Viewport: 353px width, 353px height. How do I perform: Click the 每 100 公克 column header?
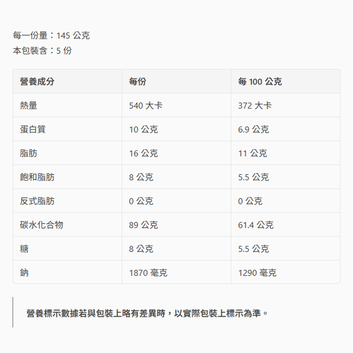pos(260,82)
